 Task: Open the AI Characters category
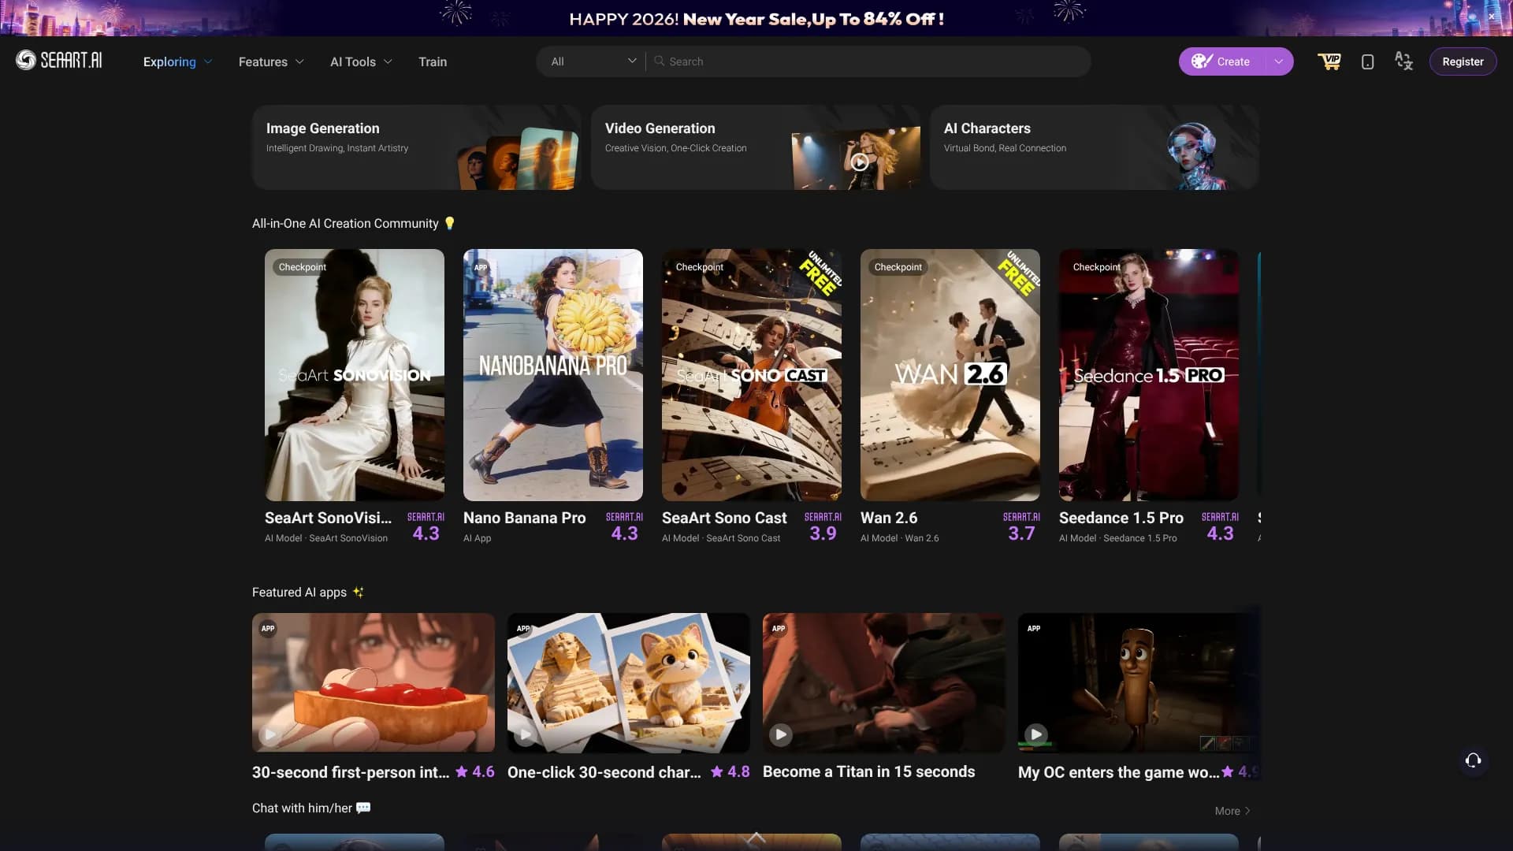pos(1095,147)
